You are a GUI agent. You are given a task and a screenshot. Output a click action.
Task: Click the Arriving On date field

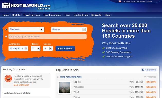(18, 48)
